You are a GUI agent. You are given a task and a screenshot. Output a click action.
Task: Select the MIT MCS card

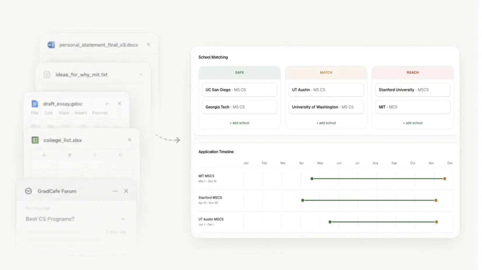click(x=413, y=107)
